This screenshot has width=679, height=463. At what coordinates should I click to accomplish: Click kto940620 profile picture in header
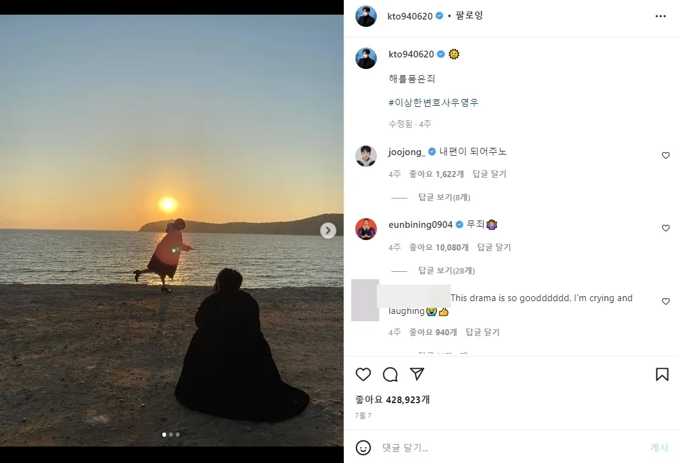(x=366, y=16)
